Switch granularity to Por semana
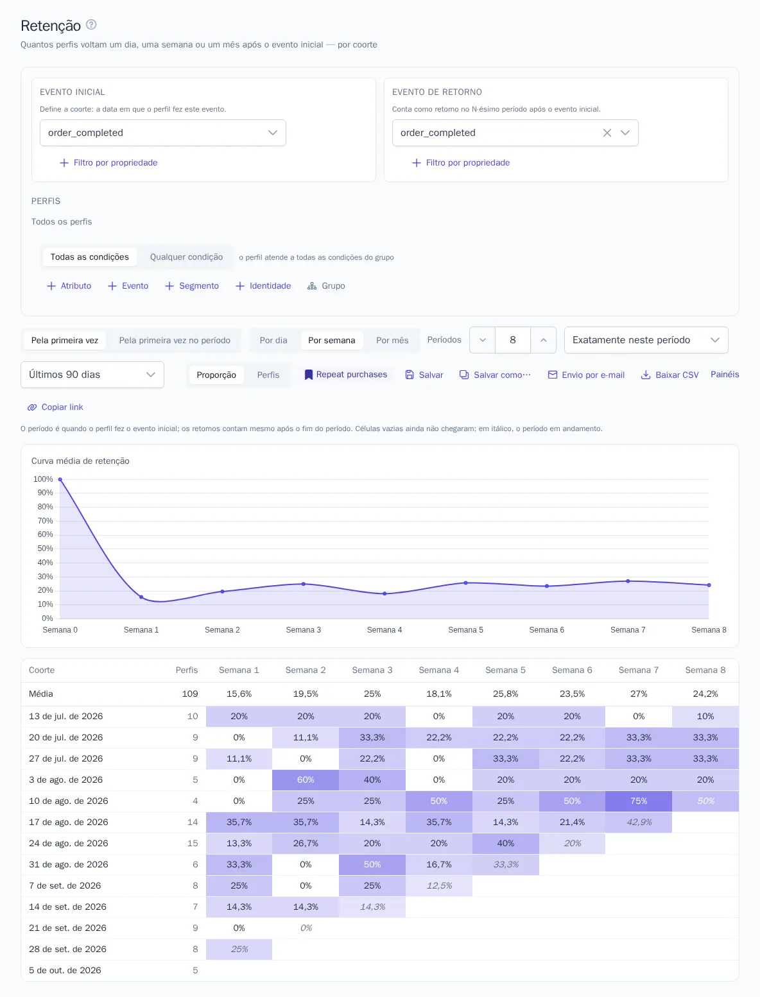Viewport: 760px width, 997px height. [332, 340]
